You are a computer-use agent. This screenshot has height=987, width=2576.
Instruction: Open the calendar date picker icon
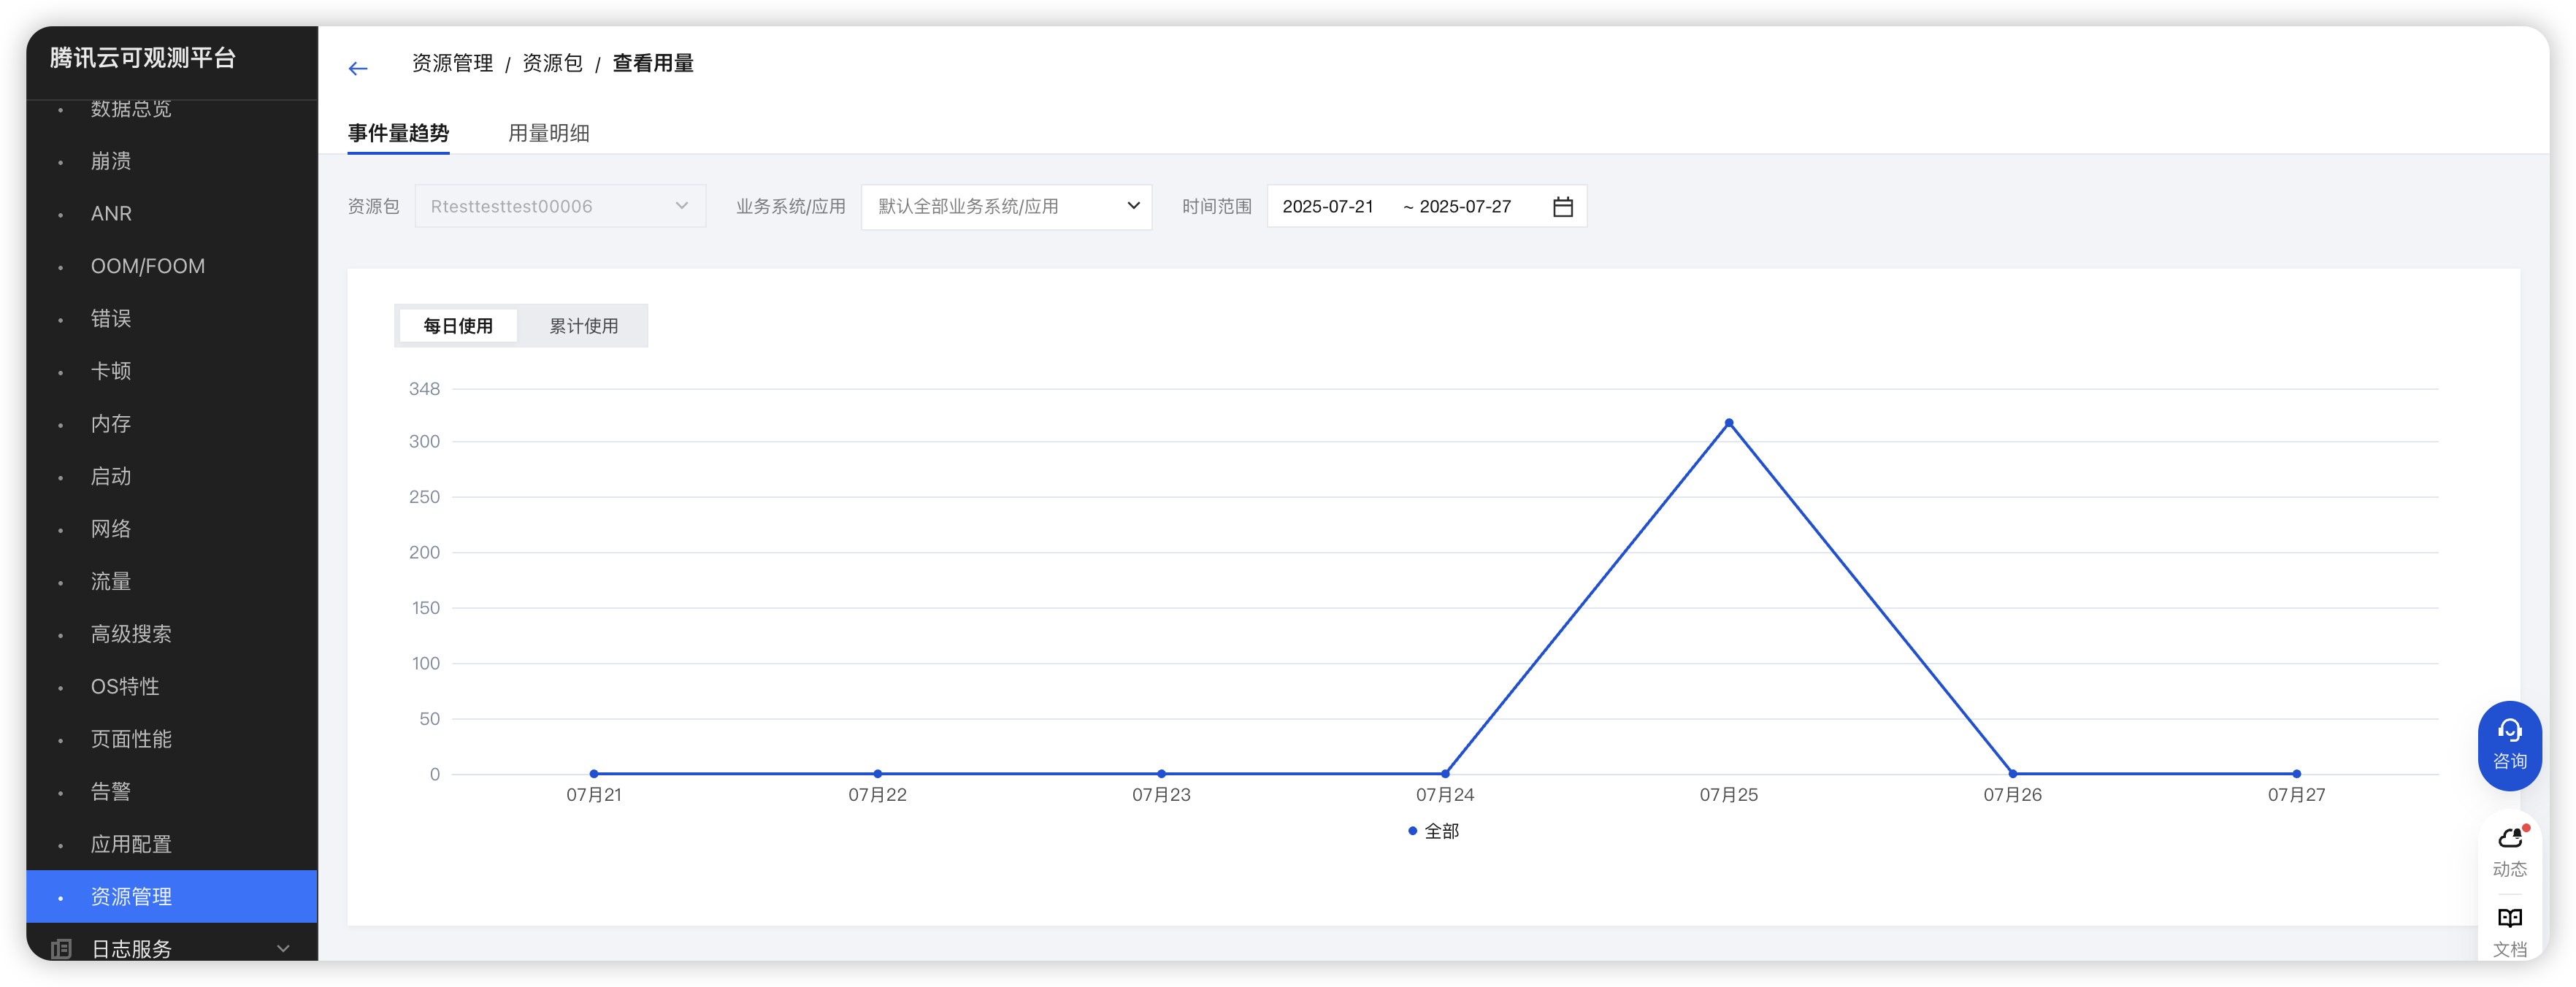(x=1562, y=206)
